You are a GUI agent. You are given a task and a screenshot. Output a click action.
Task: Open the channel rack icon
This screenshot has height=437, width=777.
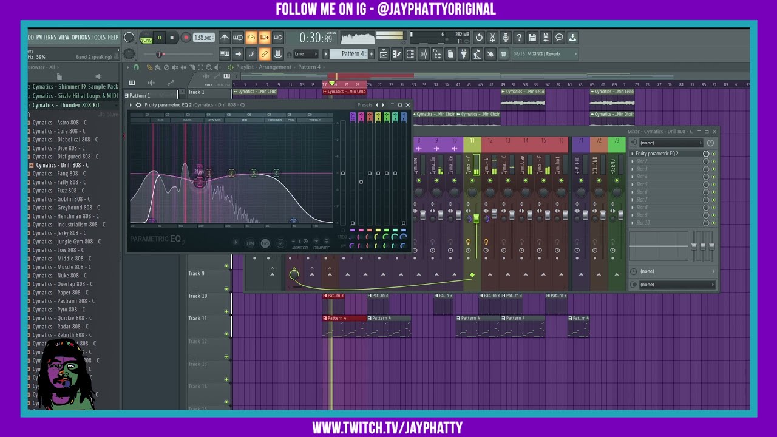point(410,54)
